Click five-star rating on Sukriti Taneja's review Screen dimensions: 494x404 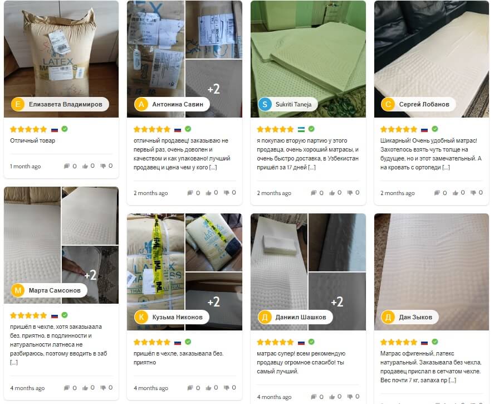[275, 129]
